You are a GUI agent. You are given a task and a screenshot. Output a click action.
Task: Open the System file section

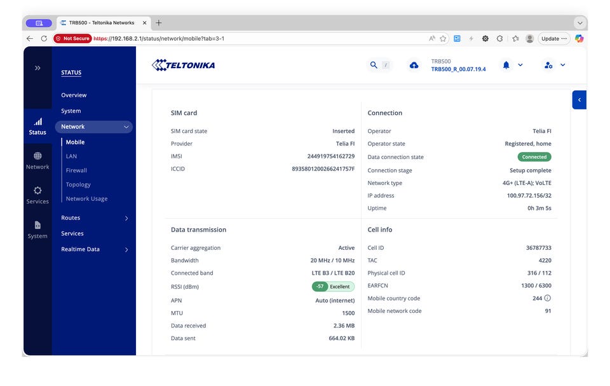point(37,230)
